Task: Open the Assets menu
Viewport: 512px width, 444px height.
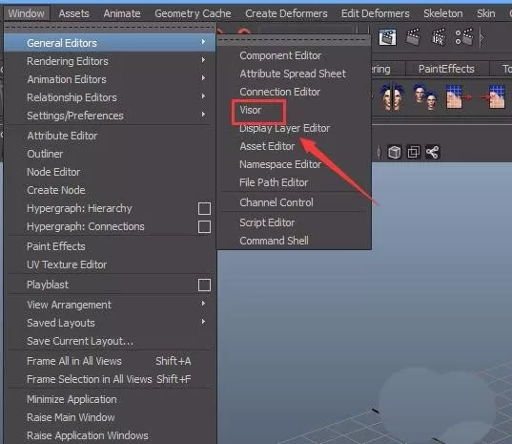Action: [x=73, y=13]
